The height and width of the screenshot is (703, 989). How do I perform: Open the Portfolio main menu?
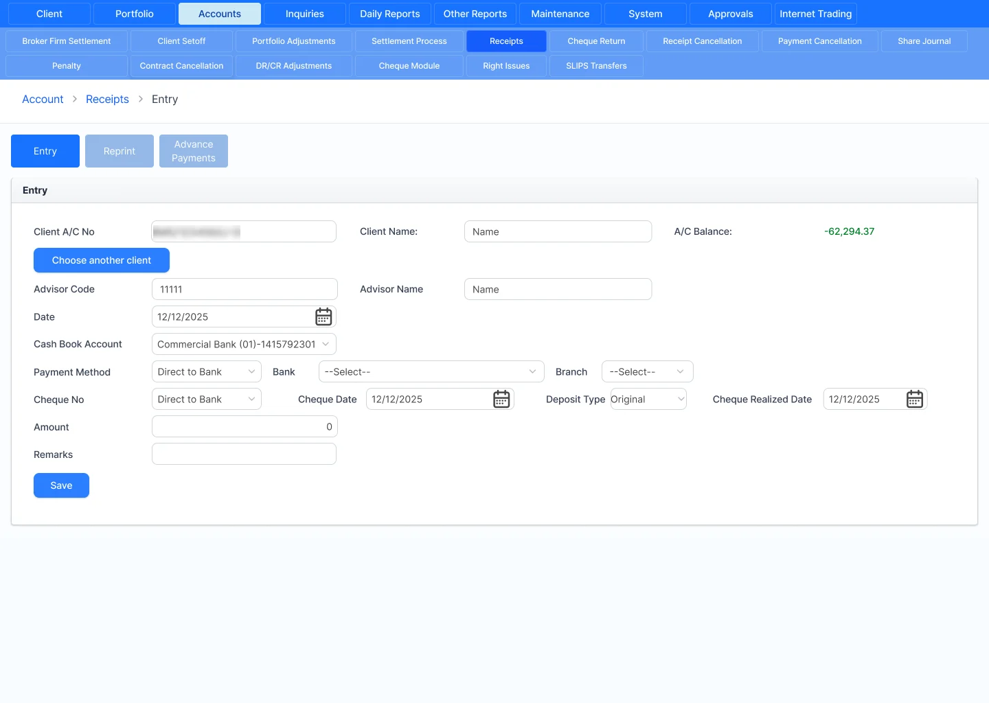(x=135, y=14)
